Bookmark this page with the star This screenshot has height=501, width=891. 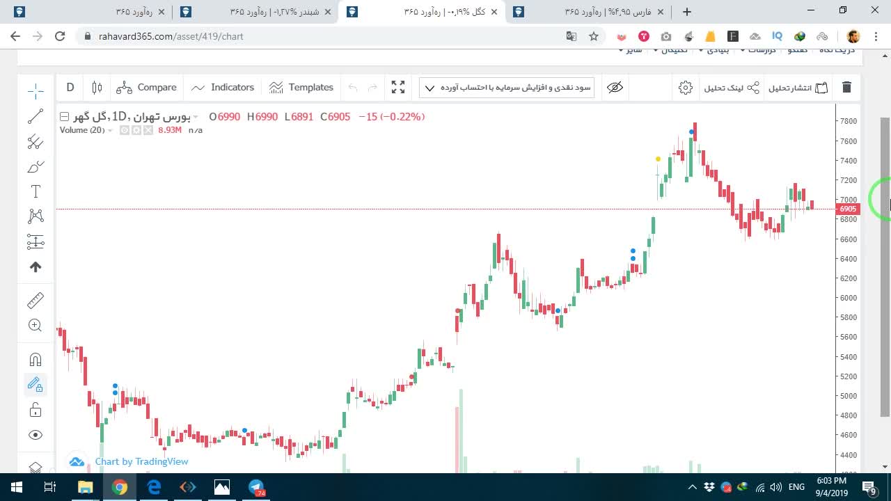[594, 36]
